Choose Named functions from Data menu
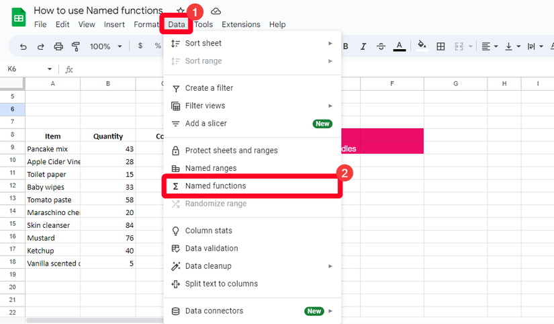Image resolution: width=554 pixels, height=324 pixels. (216, 186)
